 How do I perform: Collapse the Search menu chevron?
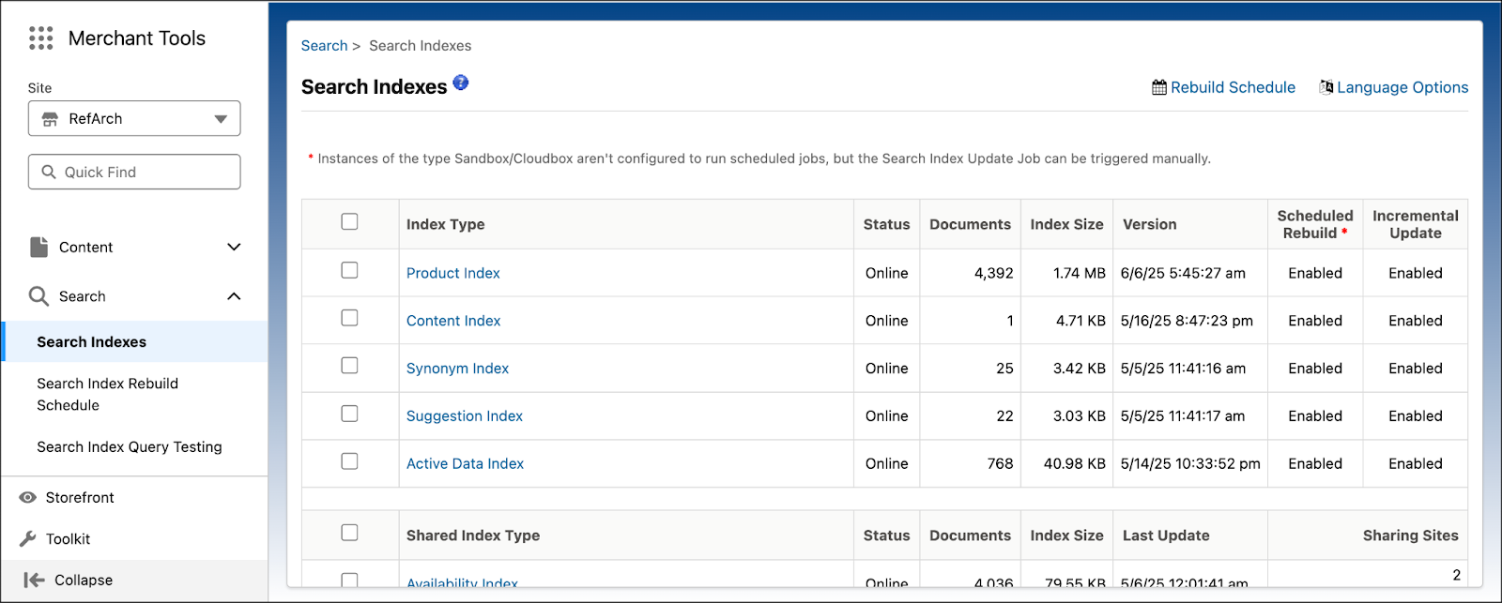[x=234, y=296]
